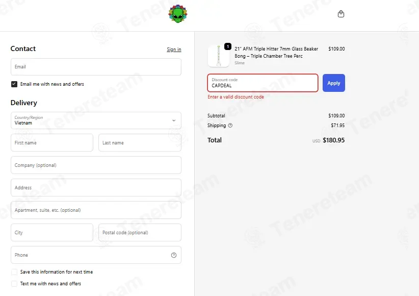This screenshot has width=419, height=296.
Task: Show shipping info help icon
Action: pyautogui.click(x=230, y=125)
